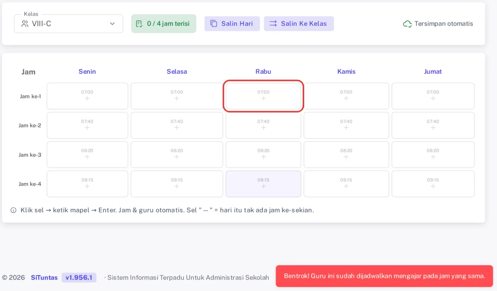This screenshot has width=497, height=291.
Task: Select the Jumat column header
Action: 433,72
